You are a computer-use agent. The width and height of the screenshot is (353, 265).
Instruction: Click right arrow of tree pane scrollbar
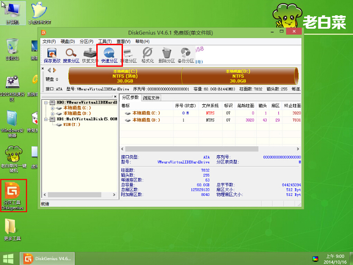[x=114, y=195]
